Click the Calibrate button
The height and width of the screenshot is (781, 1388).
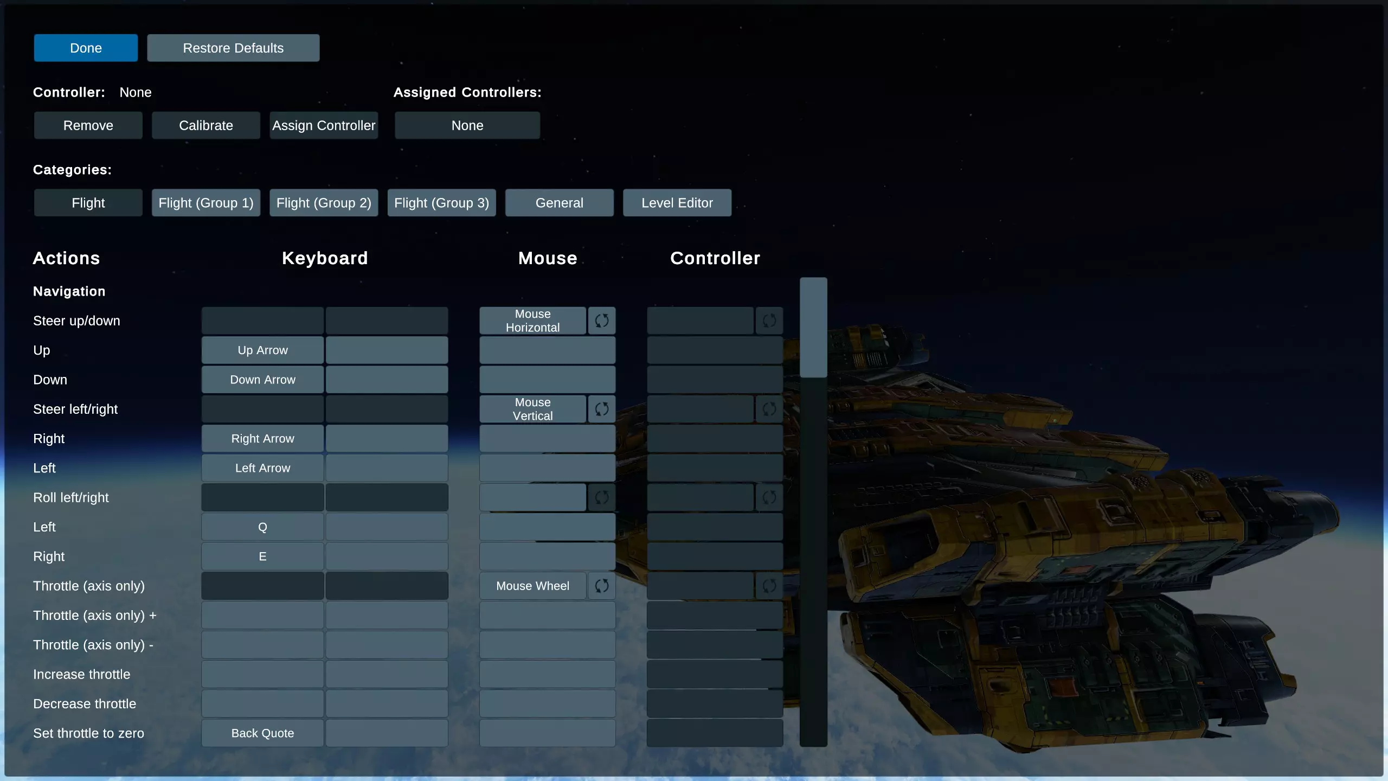point(206,125)
